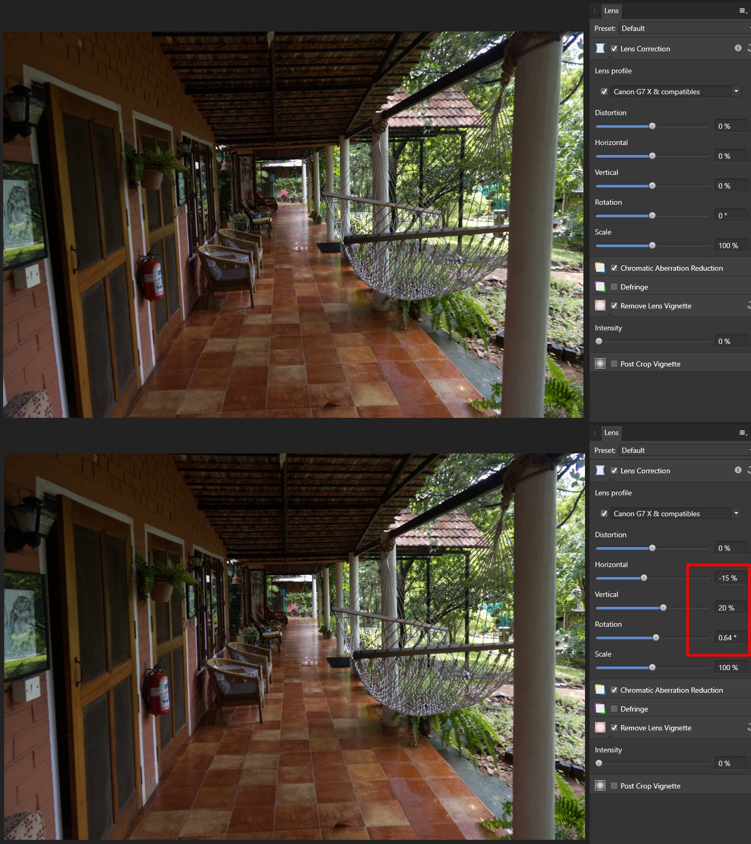Image resolution: width=751 pixels, height=844 pixels.
Task: Click the Horizontal -15 % value field
Action: 731,578
